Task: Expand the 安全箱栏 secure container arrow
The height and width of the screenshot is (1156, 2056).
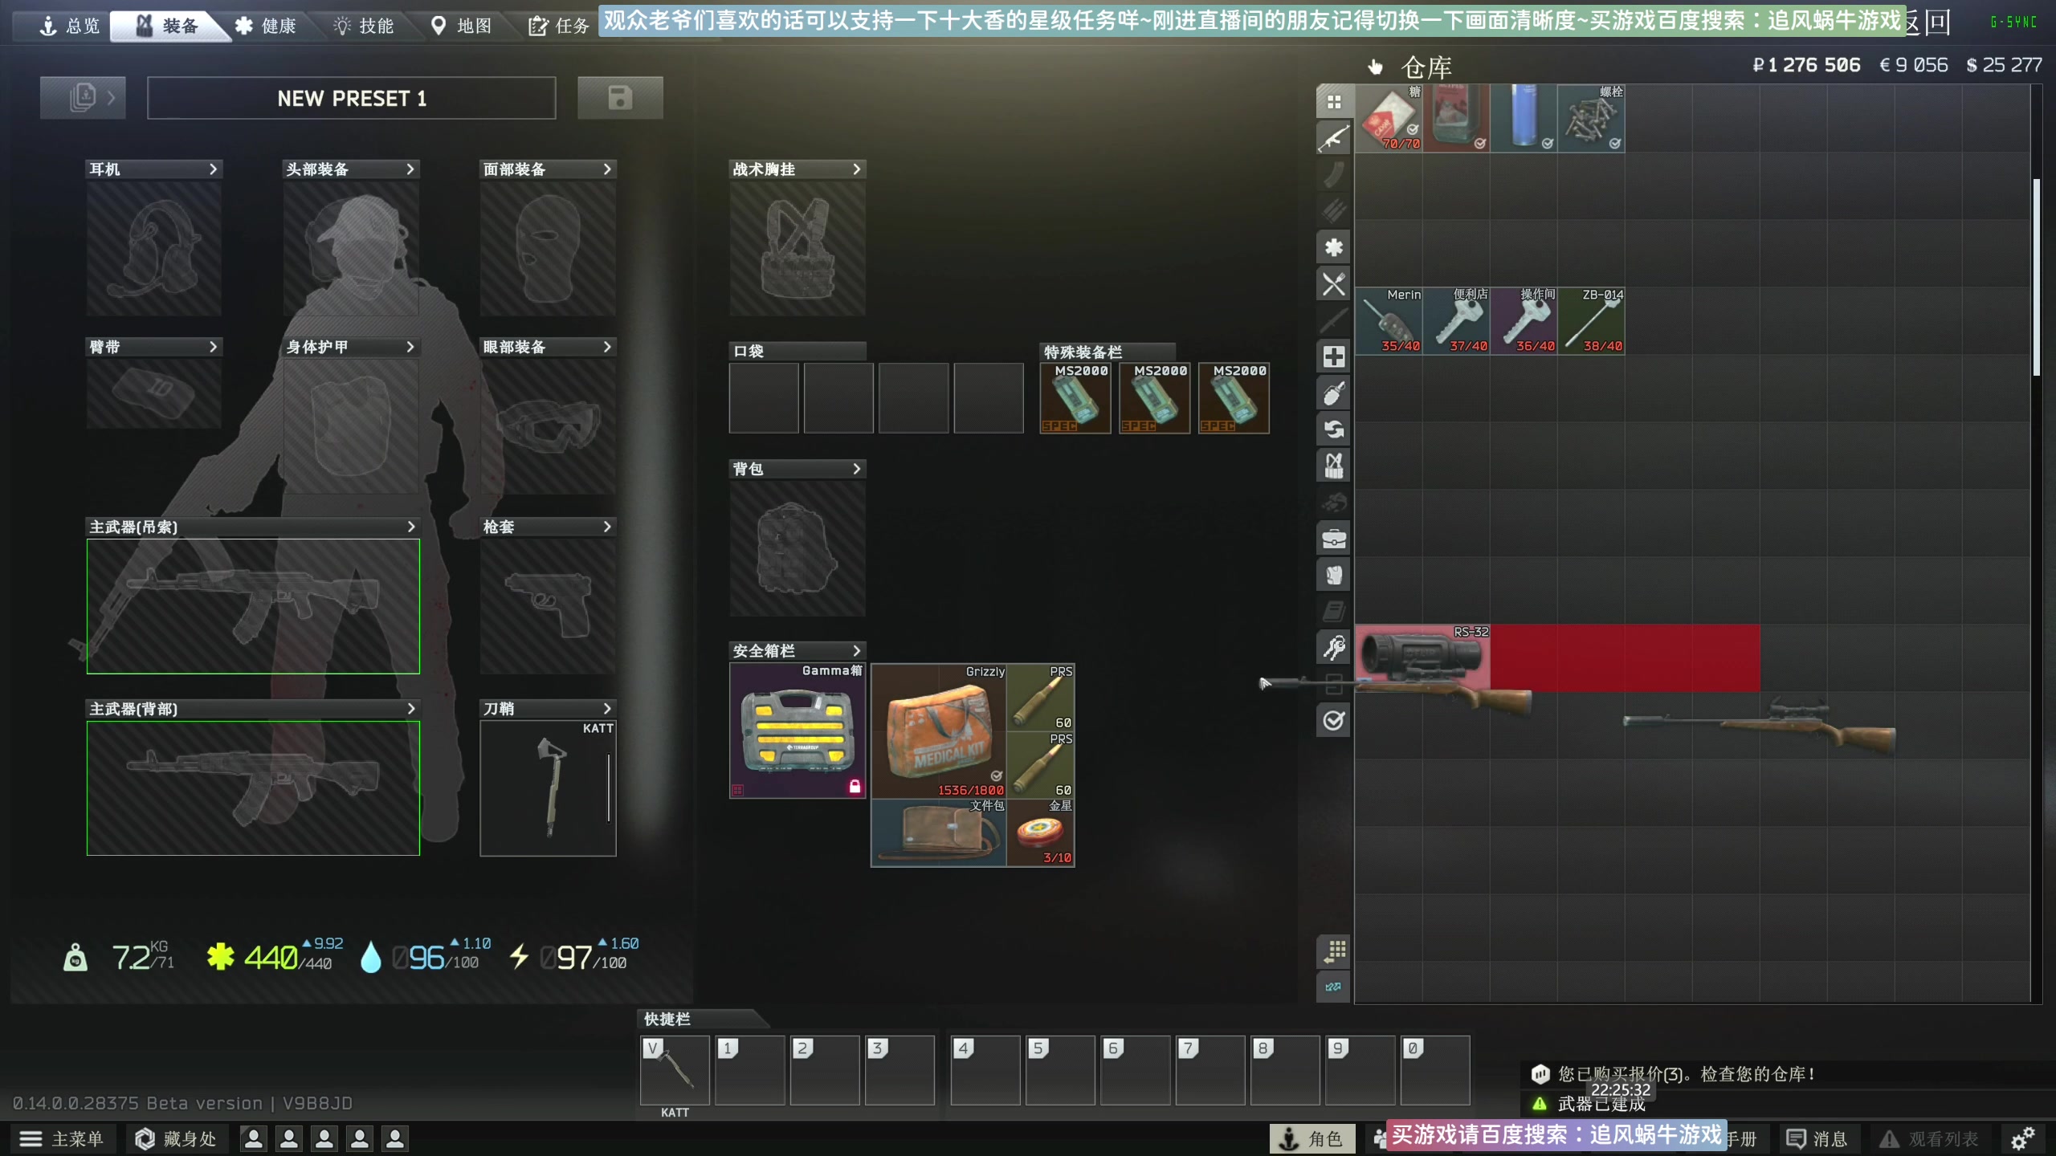Action: tap(856, 650)
